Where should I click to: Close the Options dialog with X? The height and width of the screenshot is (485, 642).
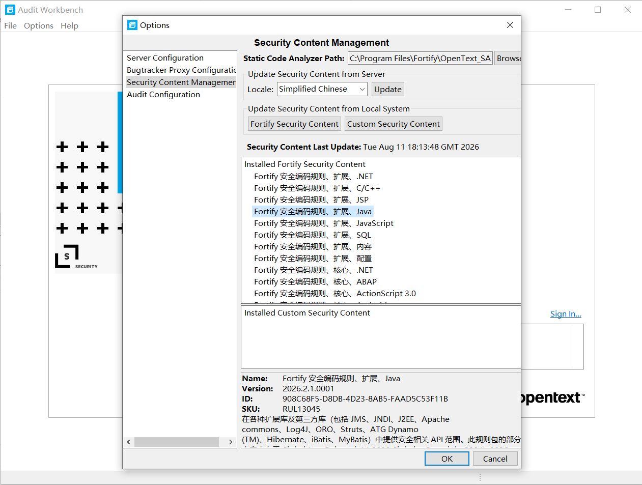[x=510, y=25]
